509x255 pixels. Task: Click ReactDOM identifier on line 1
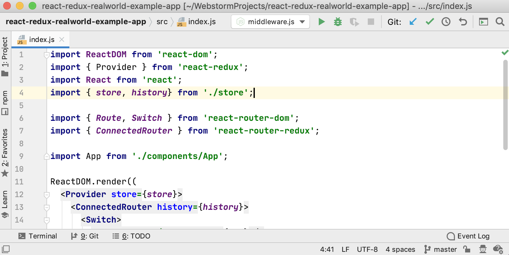click(x=106, y=54)
